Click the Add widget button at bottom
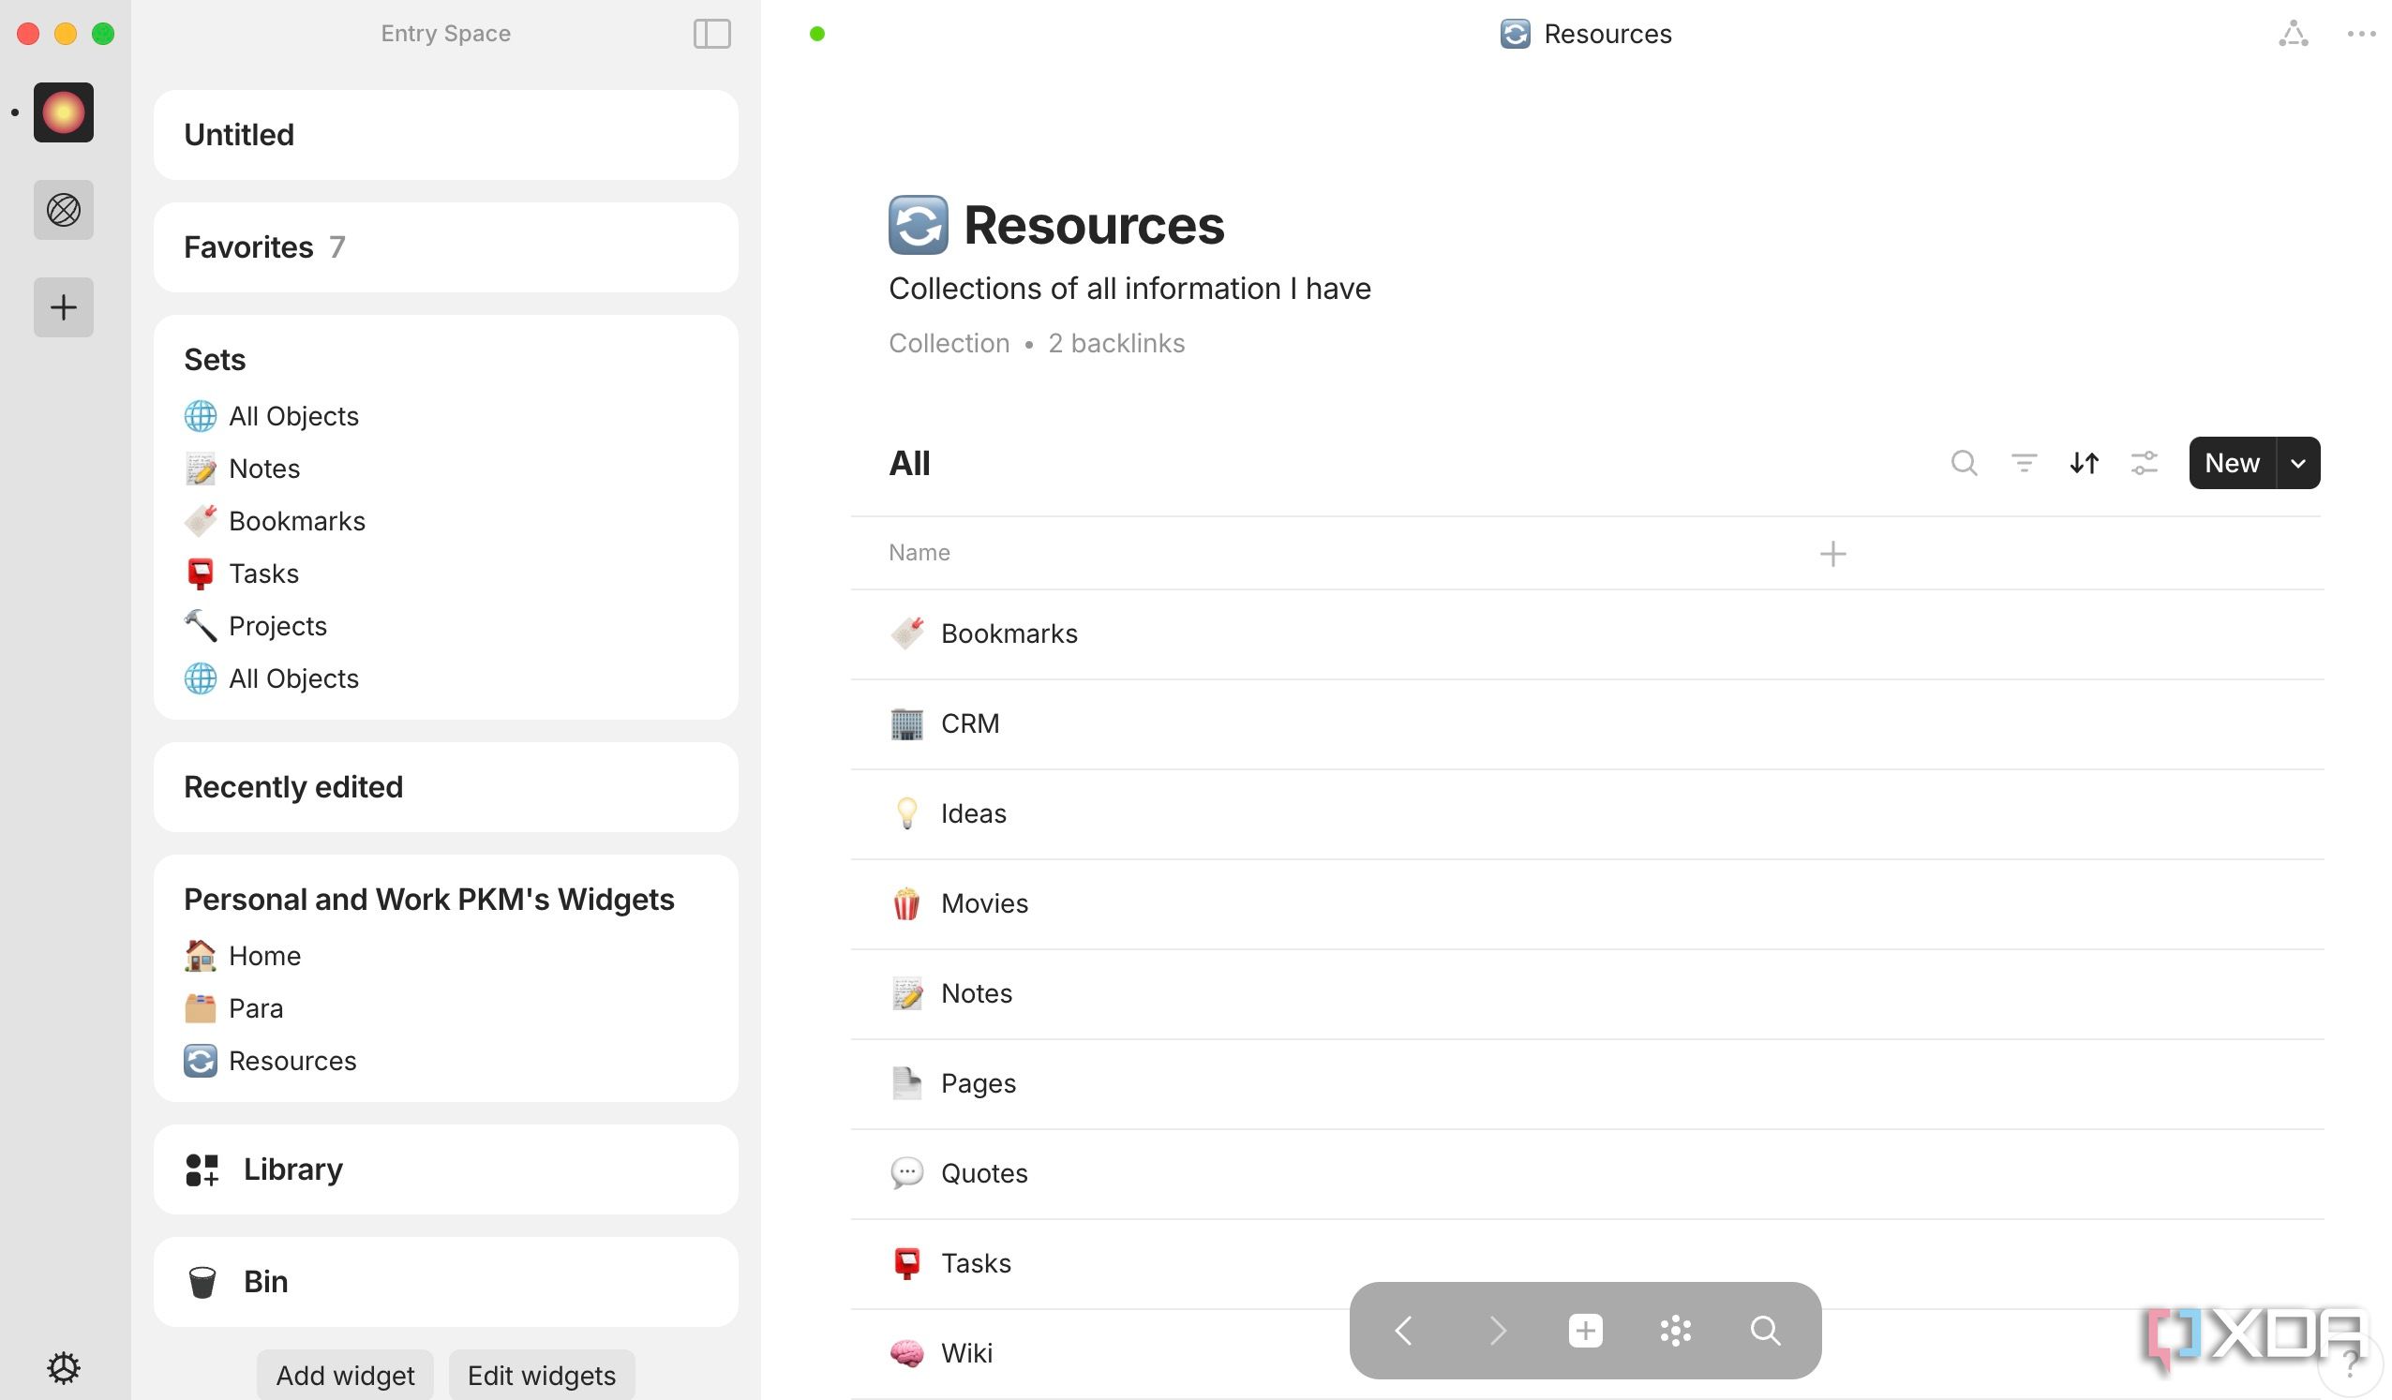 pyautogui.click(x=345, y=1374)
